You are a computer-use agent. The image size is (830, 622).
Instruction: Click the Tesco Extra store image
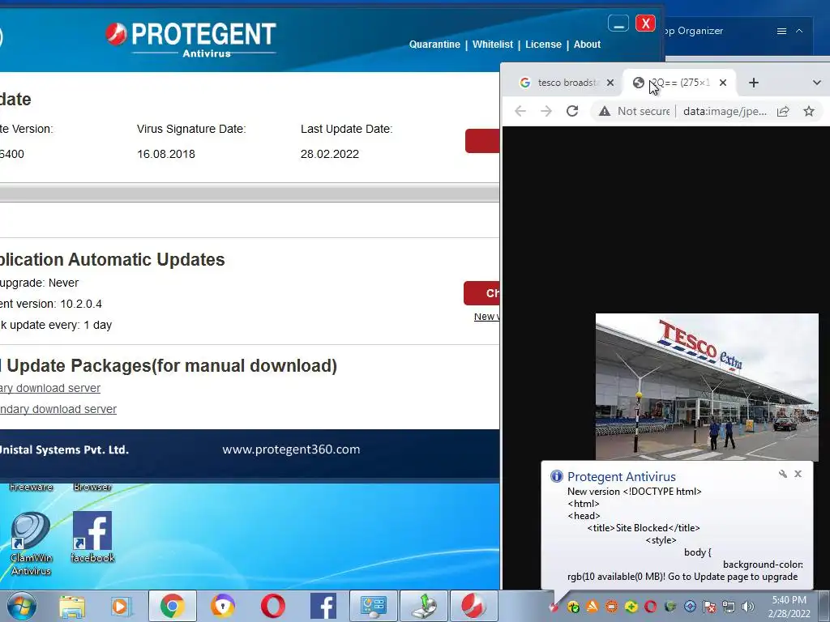pyautogui.click(x=707, y=386)
